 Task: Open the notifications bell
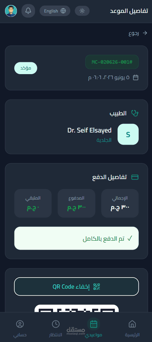pos(28,11)
